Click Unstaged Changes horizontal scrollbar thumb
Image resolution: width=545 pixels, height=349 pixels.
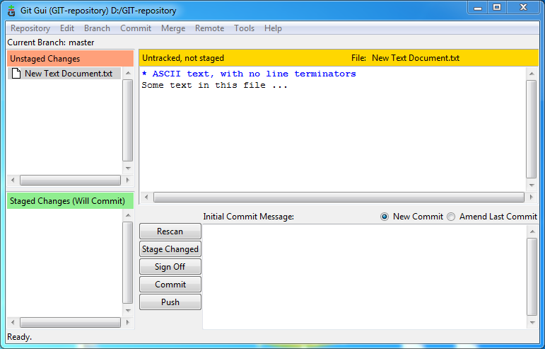coord(70,181)
